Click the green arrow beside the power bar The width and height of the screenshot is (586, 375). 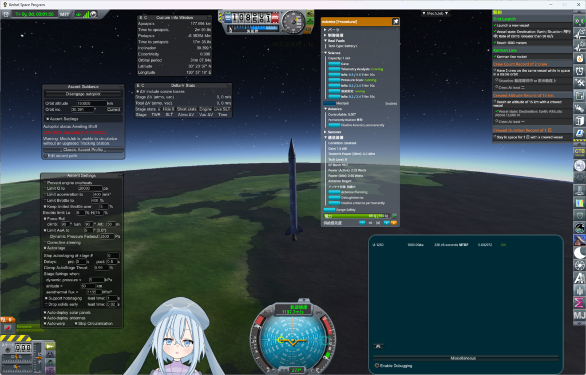pos(394,216)
